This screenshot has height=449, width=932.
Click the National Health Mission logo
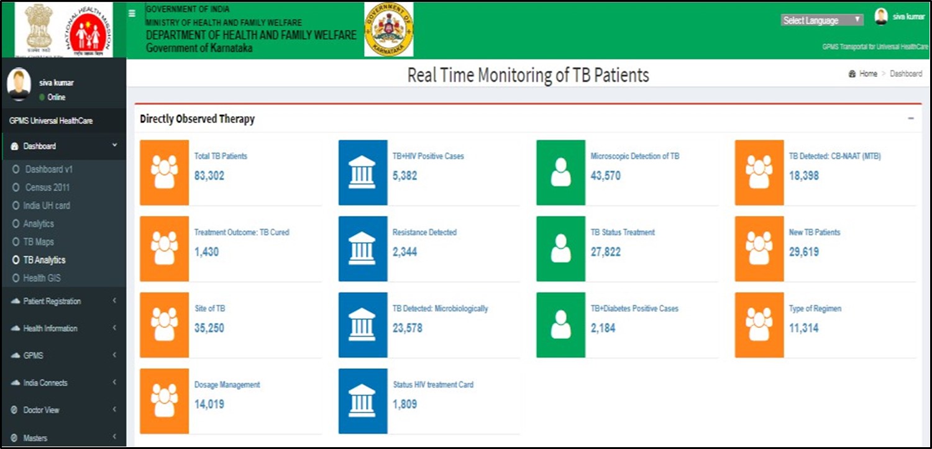(x=88, y=30)
